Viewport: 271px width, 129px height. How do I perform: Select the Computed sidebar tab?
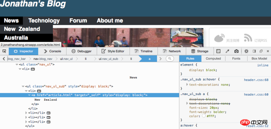point(213,59)
